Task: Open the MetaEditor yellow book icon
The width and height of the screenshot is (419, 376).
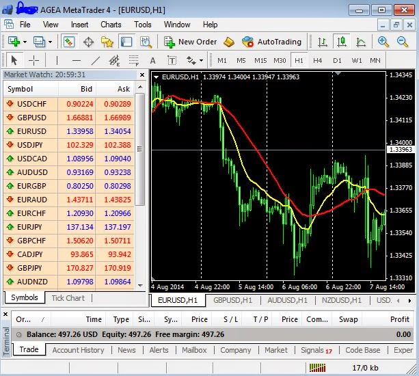Action: (x=229, y=42)
